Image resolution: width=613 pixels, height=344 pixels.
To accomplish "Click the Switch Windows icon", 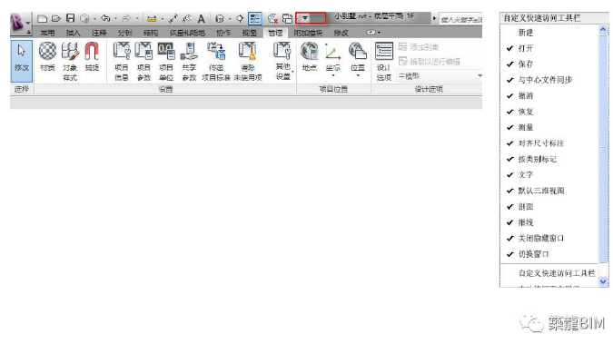I will pyautogui.click(x=287, y=18).
